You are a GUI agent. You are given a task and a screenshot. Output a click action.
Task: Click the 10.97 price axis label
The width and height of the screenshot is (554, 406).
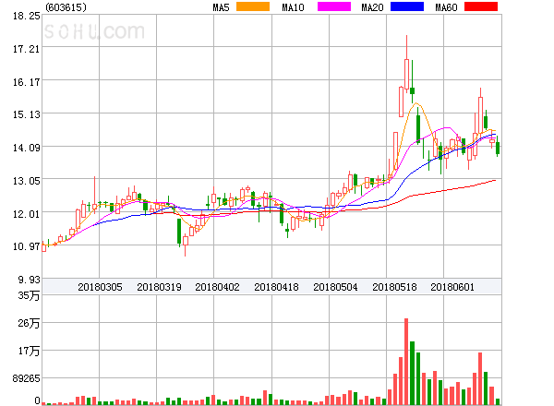pyautogui.click(x=27, y=246)
